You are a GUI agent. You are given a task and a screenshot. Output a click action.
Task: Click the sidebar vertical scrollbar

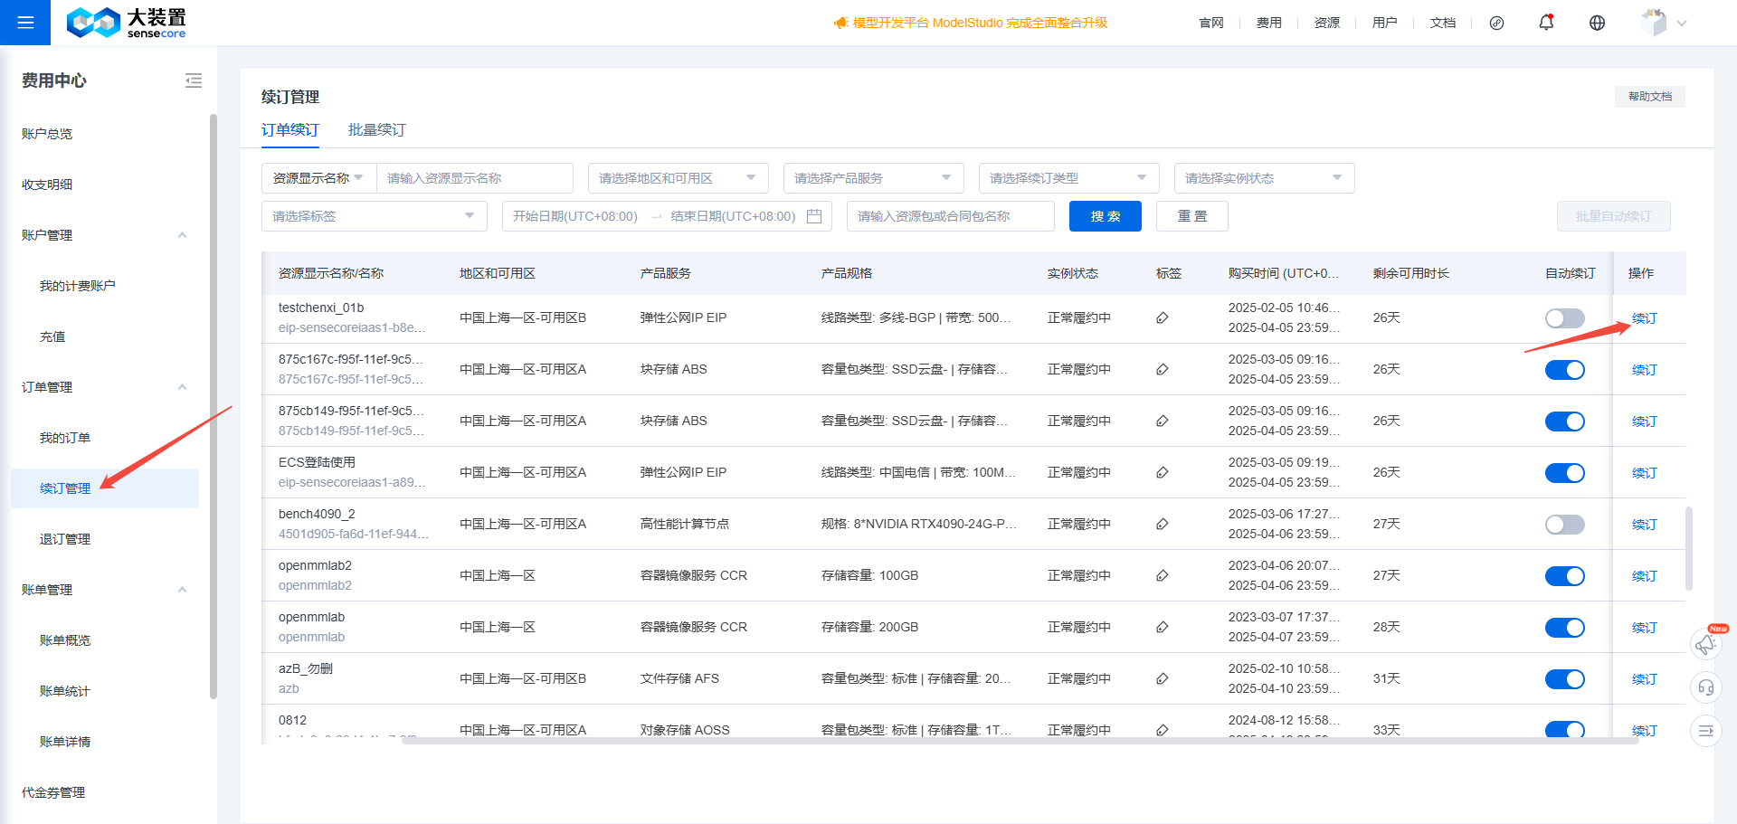(x=214, y=405)
